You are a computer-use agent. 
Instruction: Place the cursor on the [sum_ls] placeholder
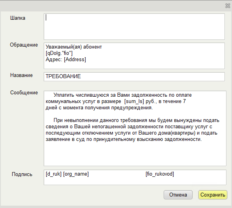click(x=134, y=101)
